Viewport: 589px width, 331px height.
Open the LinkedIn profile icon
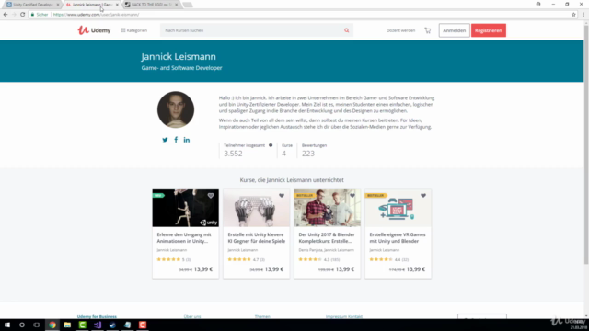[x=187, y=140]
